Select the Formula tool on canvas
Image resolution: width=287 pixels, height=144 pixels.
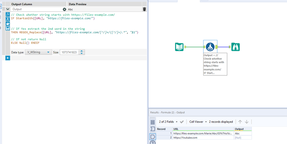click(x=210, y=47)
